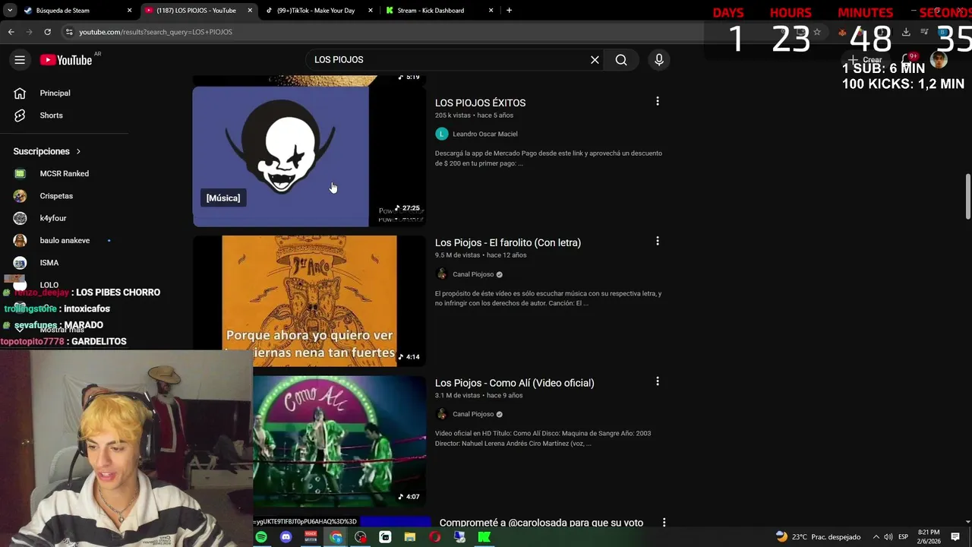Open Kick app from the taskbar
This screenshot has width=972, height=547.
(484, 537)
